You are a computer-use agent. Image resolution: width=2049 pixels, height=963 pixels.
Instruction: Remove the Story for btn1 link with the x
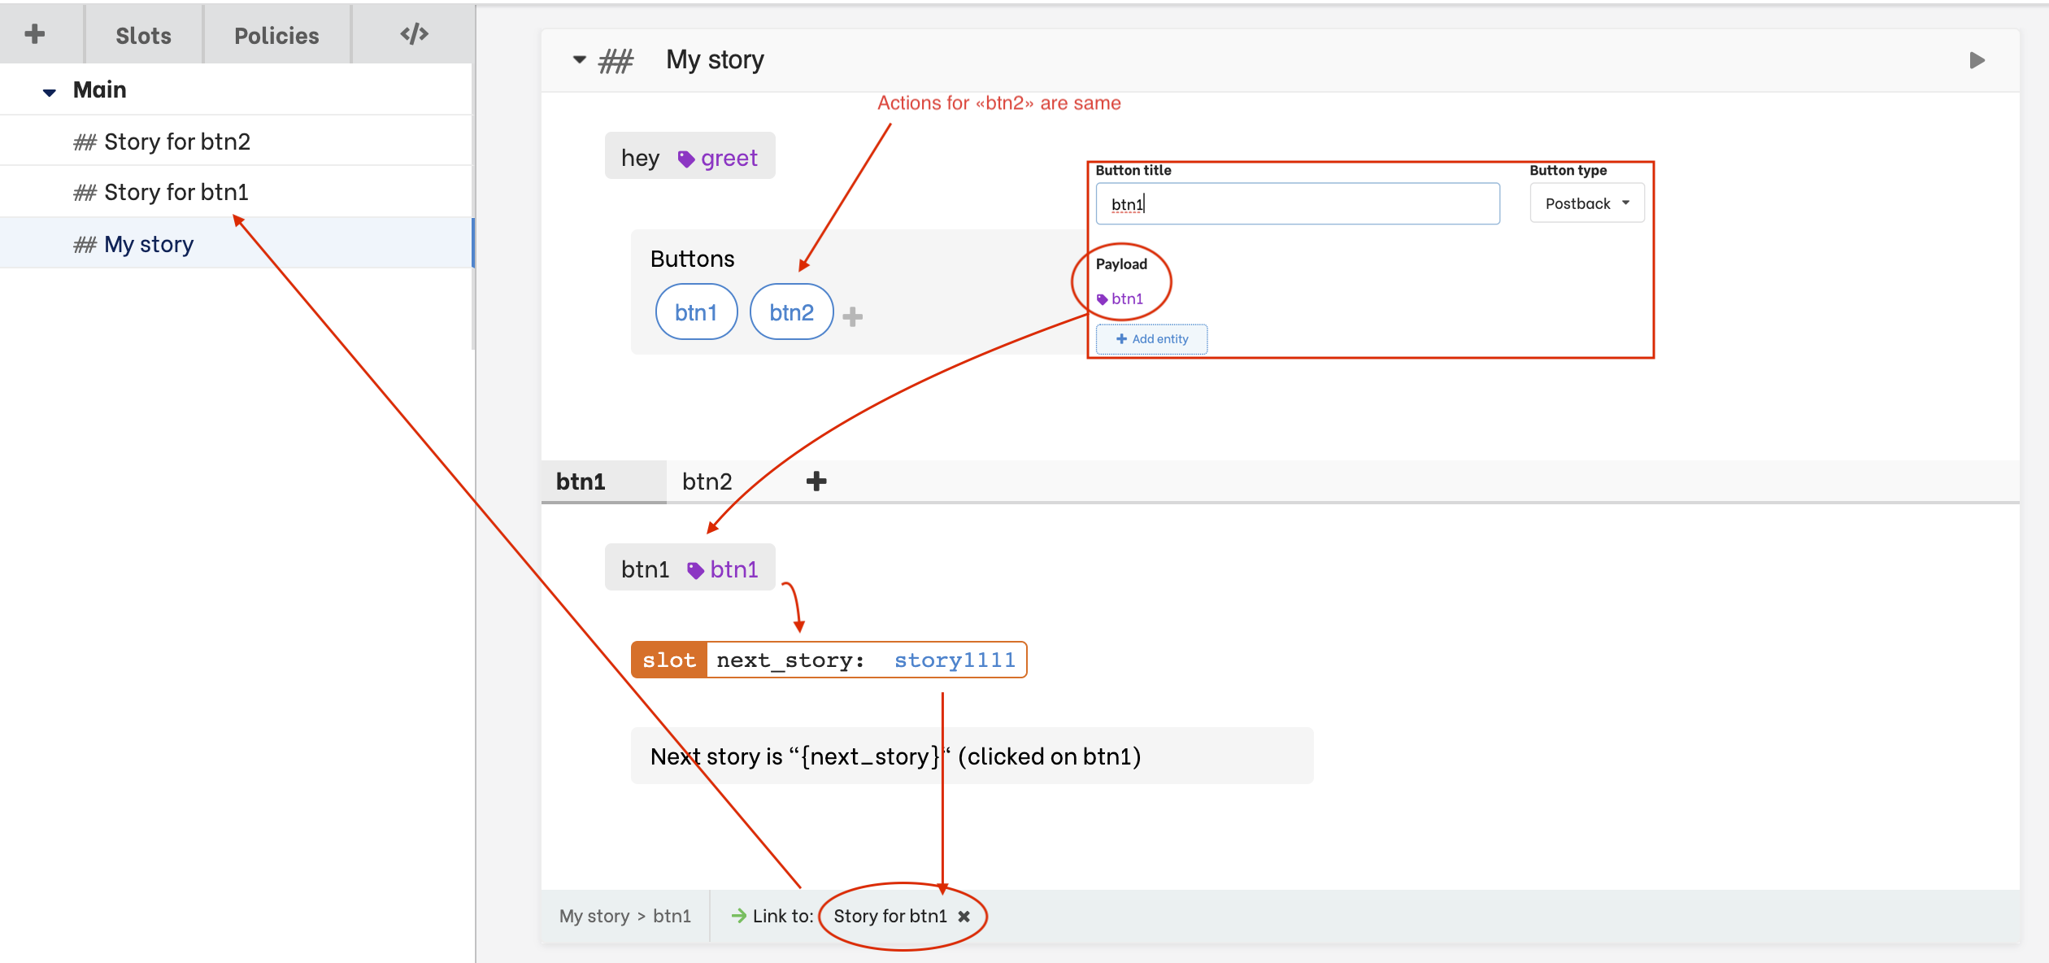click(x=965, y=916)
